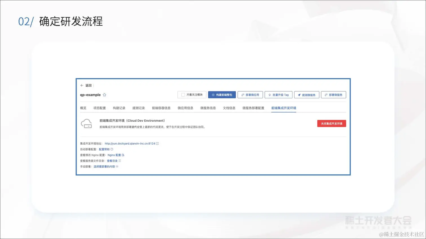Click the 选择要部署的内容 link

pyautogui.click(x=104, y=167)
